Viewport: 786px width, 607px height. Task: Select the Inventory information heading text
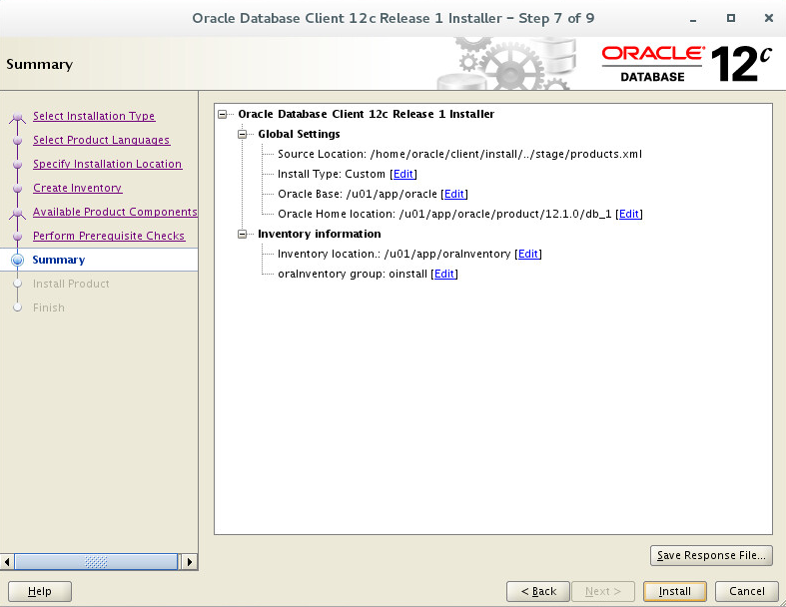320,234
